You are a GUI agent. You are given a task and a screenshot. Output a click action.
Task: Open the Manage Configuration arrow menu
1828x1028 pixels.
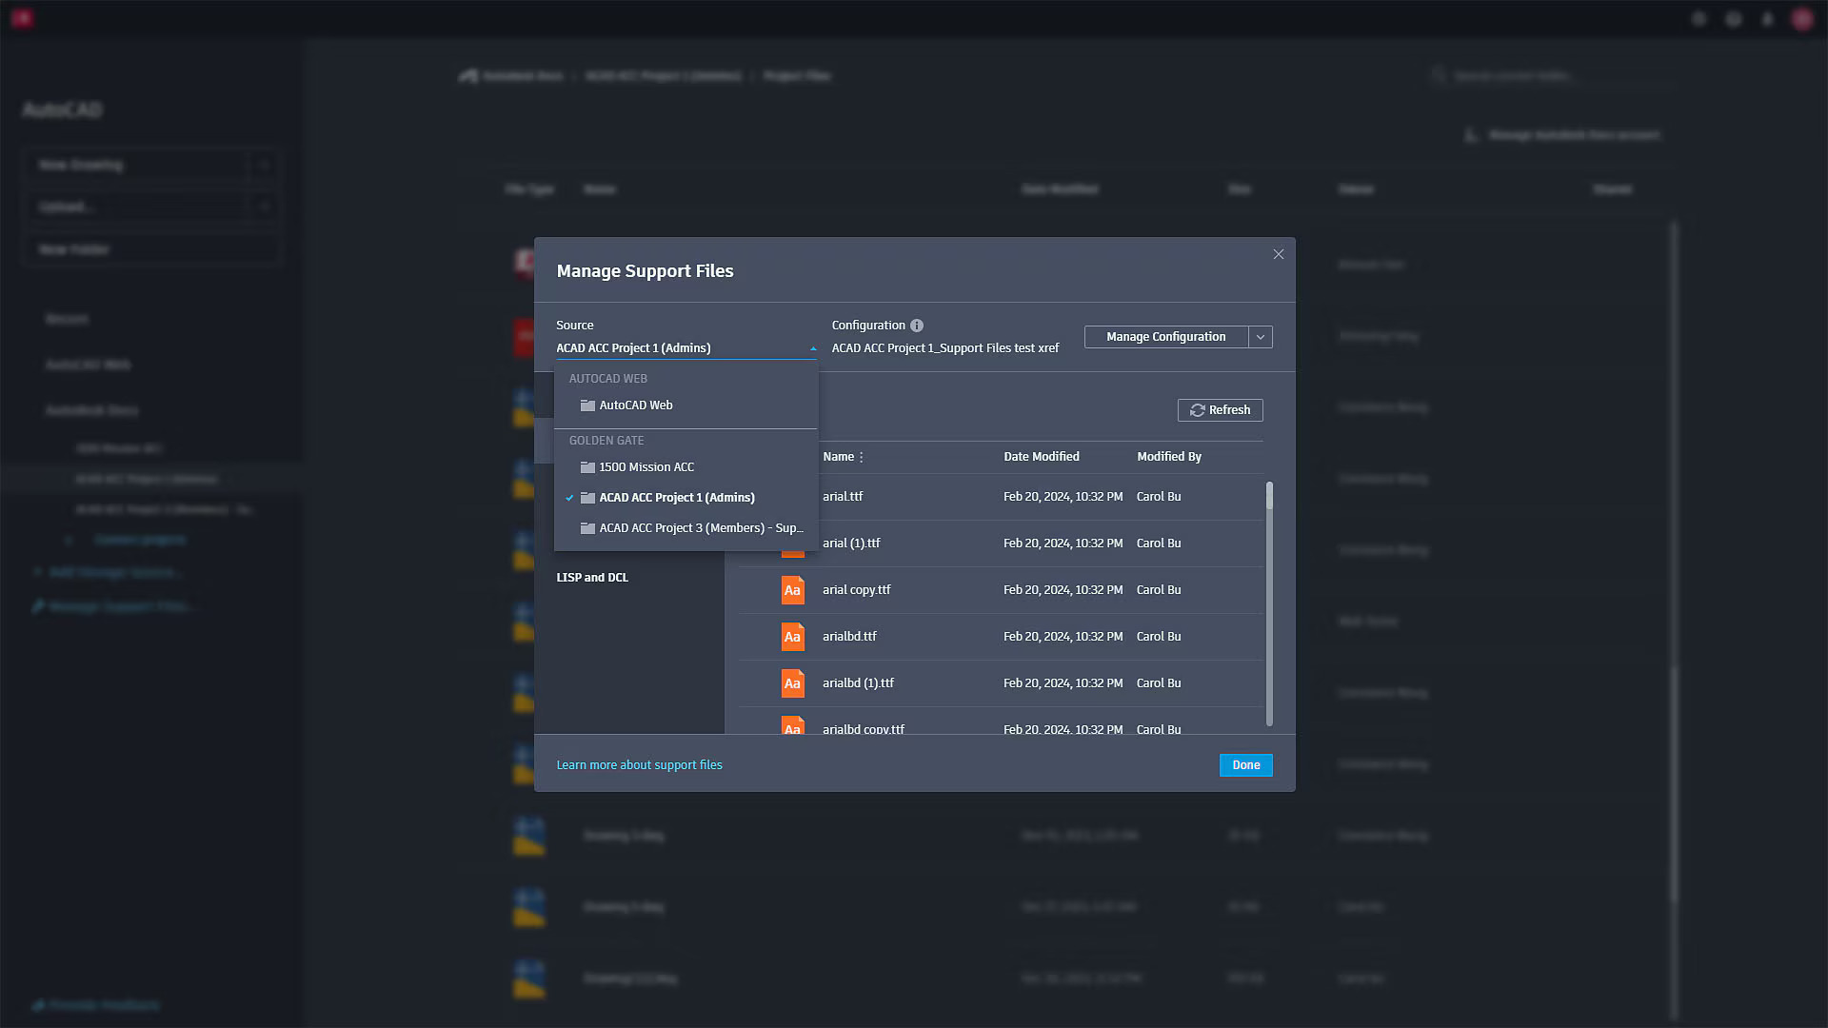1261,337
